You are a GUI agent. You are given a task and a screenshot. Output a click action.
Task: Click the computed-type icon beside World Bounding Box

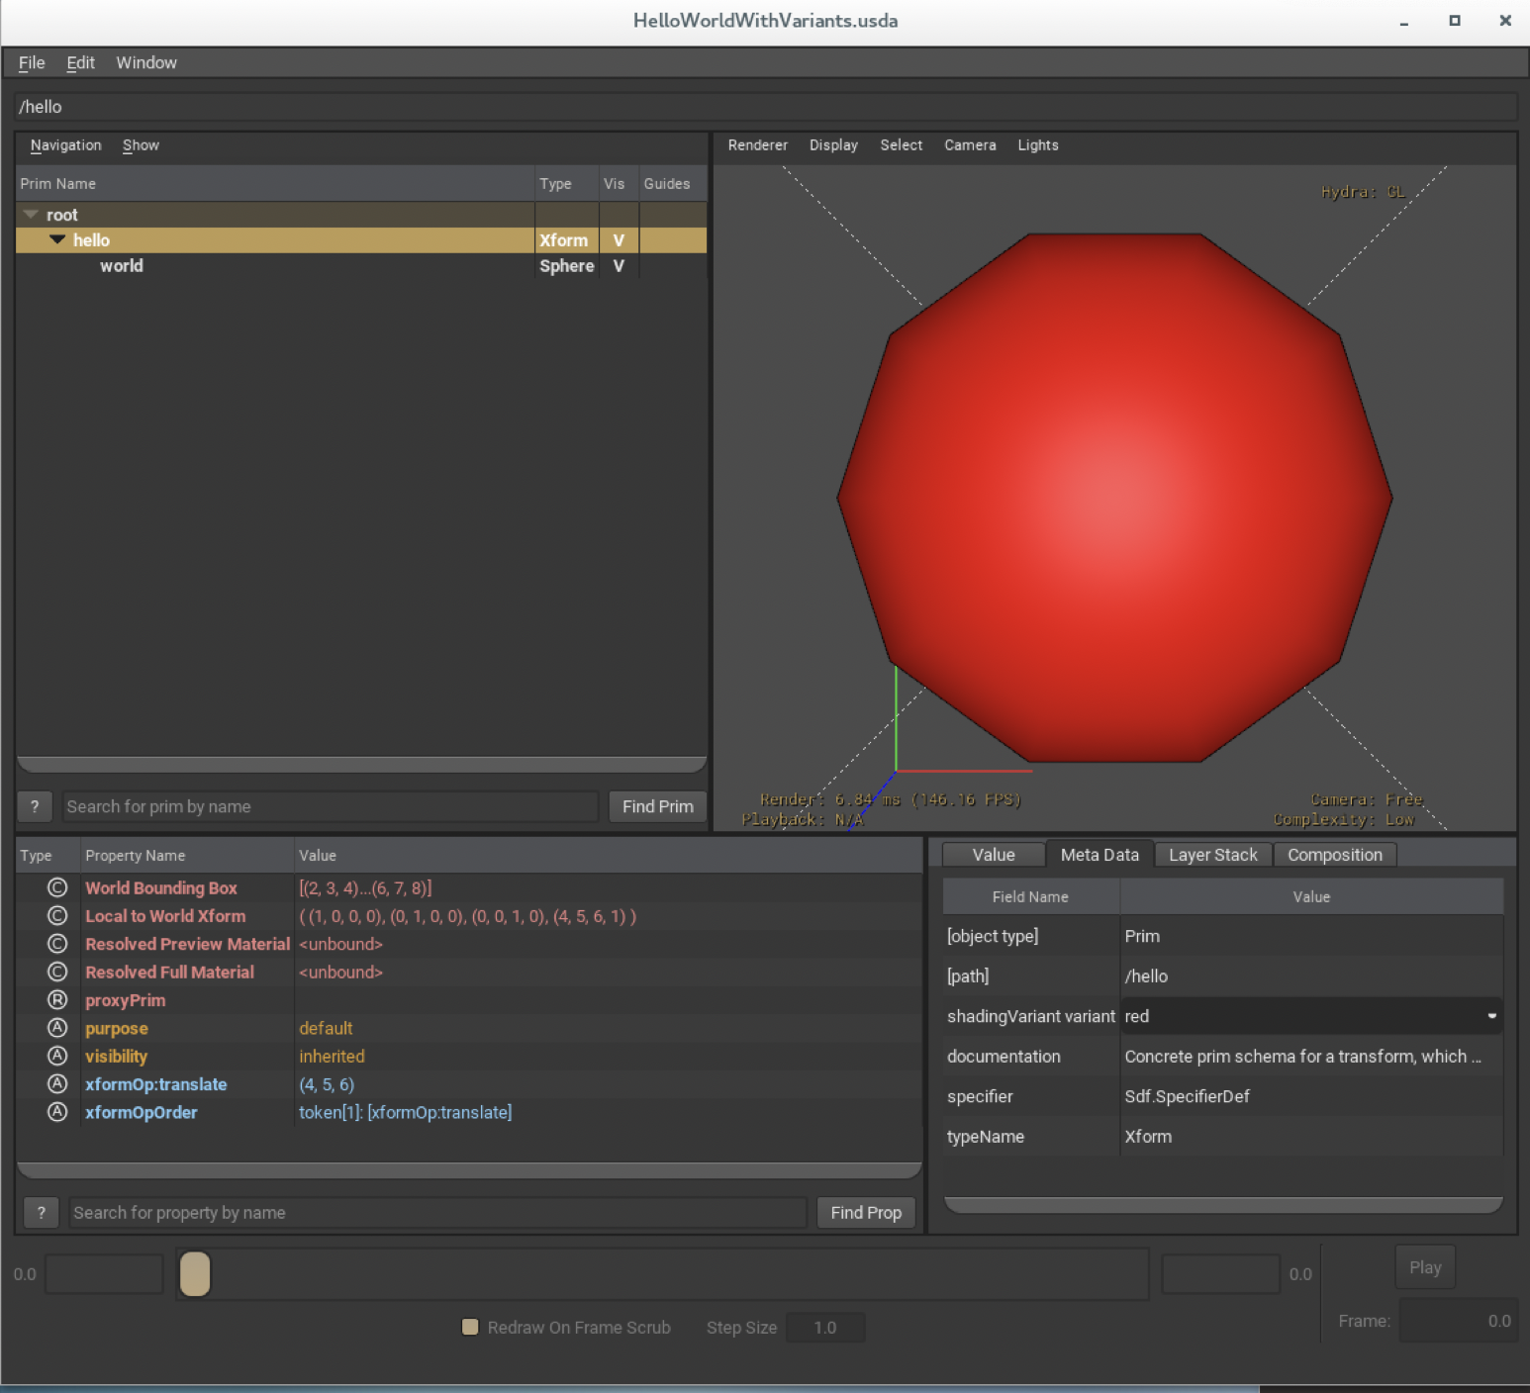pyautogui.click(x=57, y=887)
